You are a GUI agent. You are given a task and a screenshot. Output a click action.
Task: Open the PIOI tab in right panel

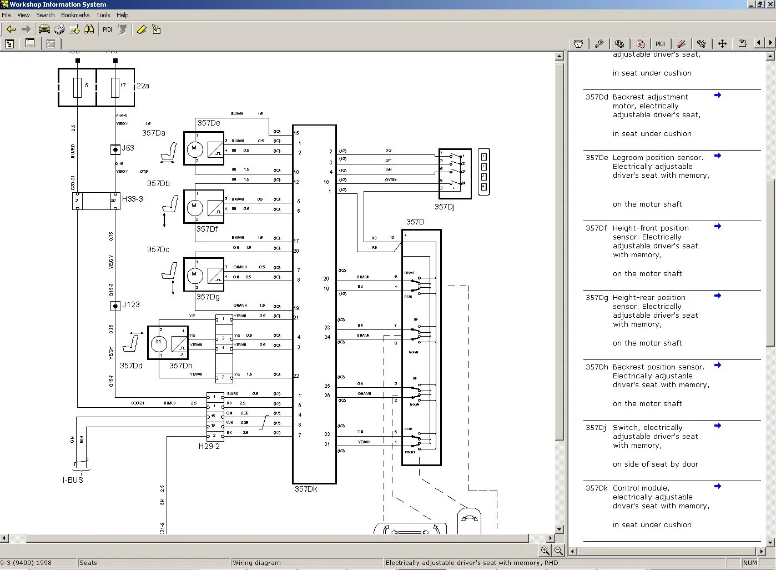pos(660,43)
